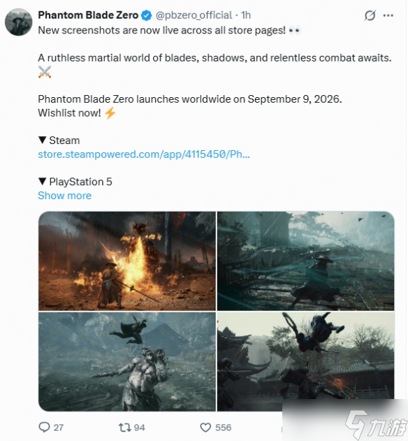Click the 556 likes count
The image size is (408, 441).
point(224,428)
